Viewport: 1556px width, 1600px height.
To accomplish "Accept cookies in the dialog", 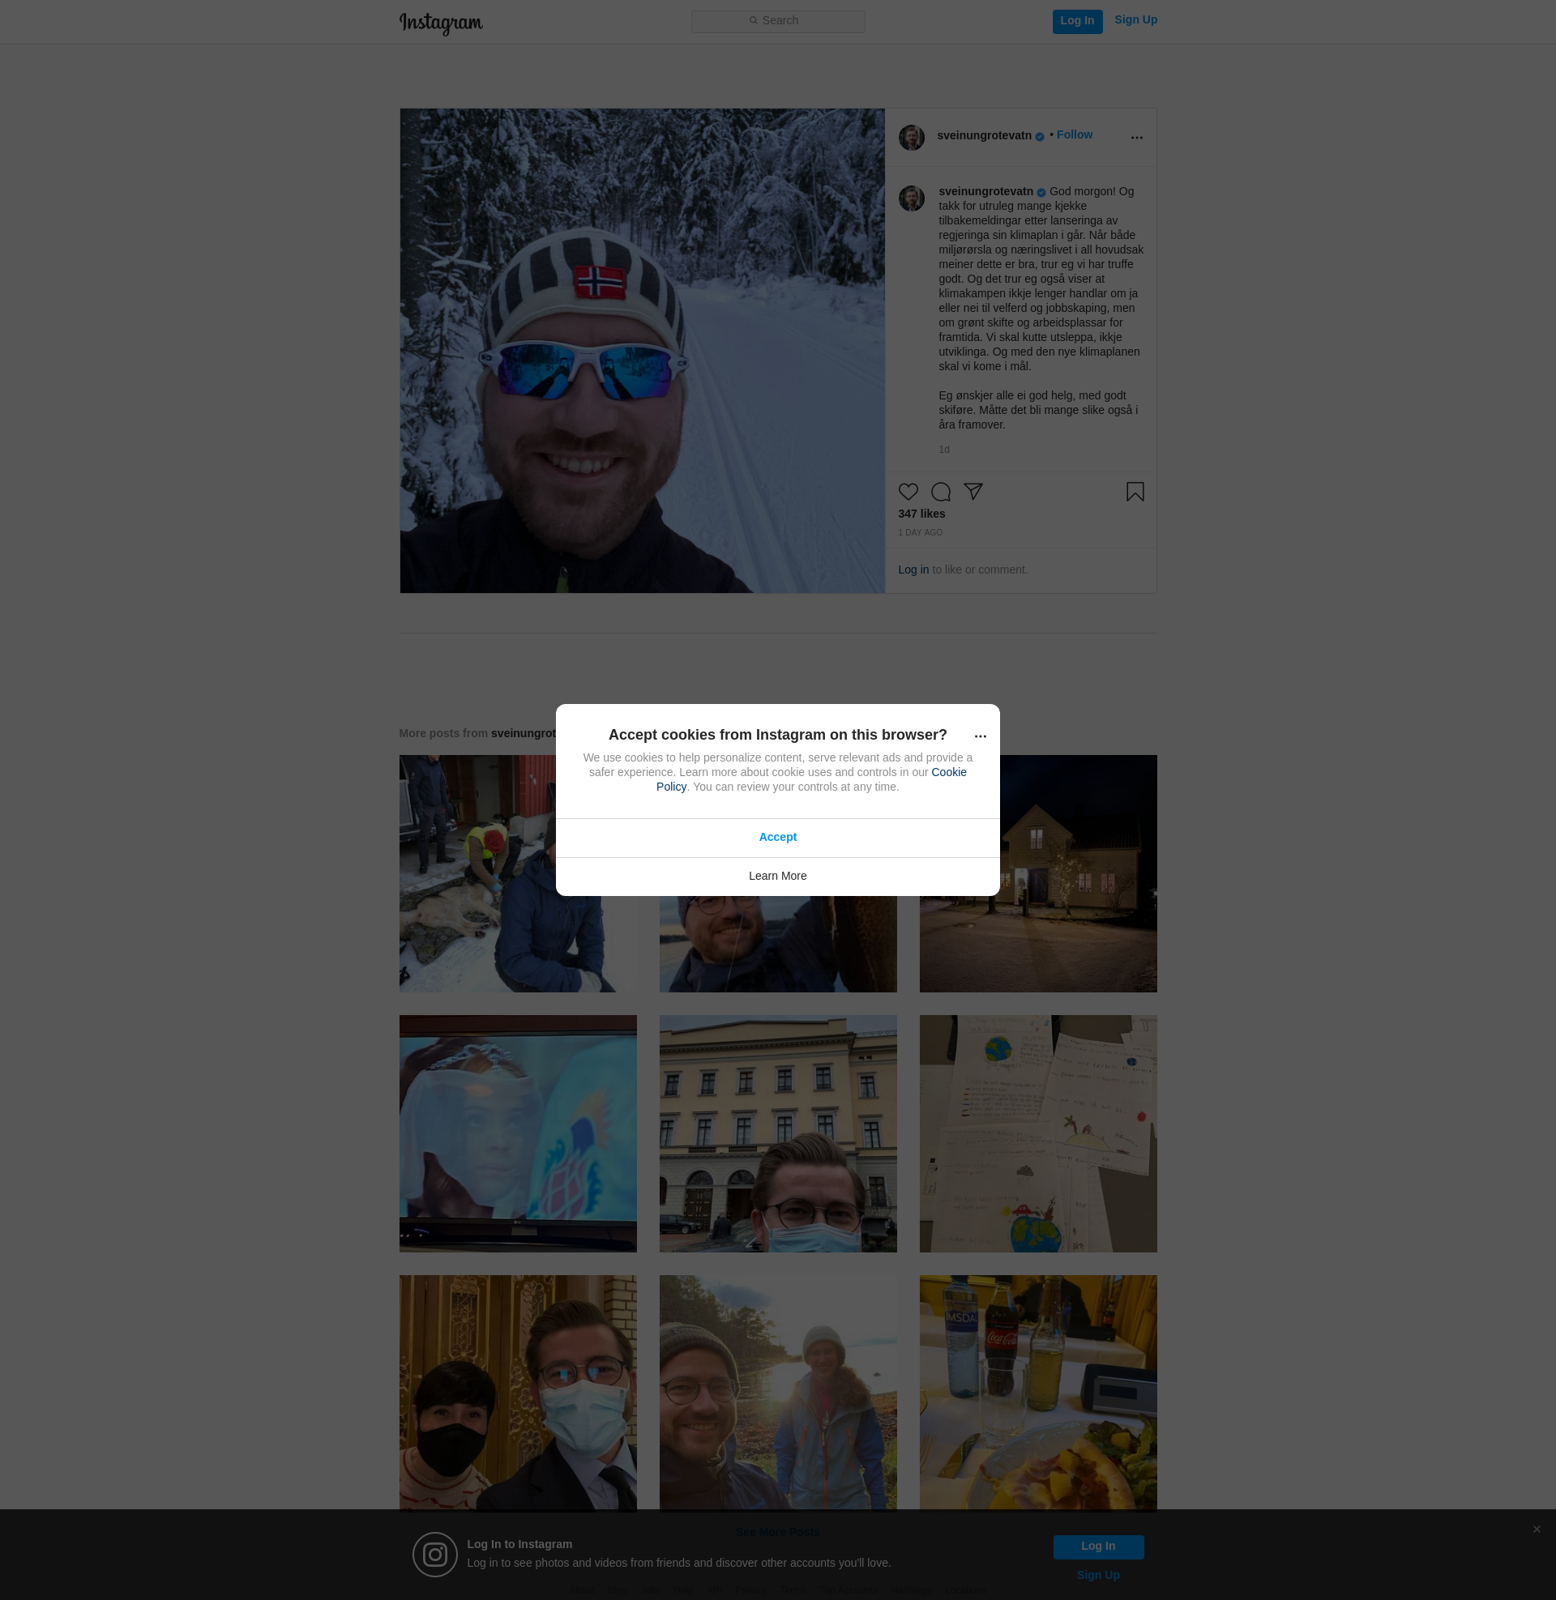I will tap(777, 837).
